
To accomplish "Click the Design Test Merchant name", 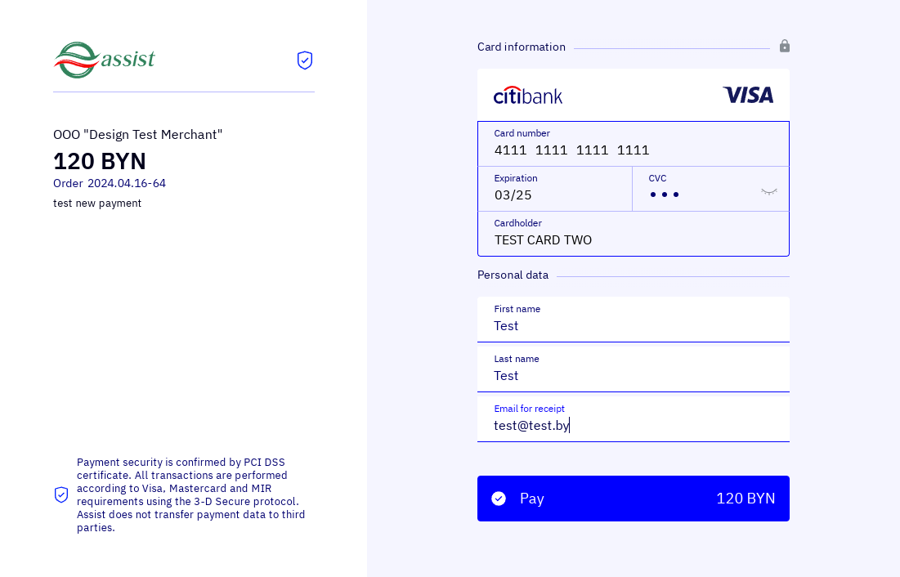I will click(x=137, y=135).
